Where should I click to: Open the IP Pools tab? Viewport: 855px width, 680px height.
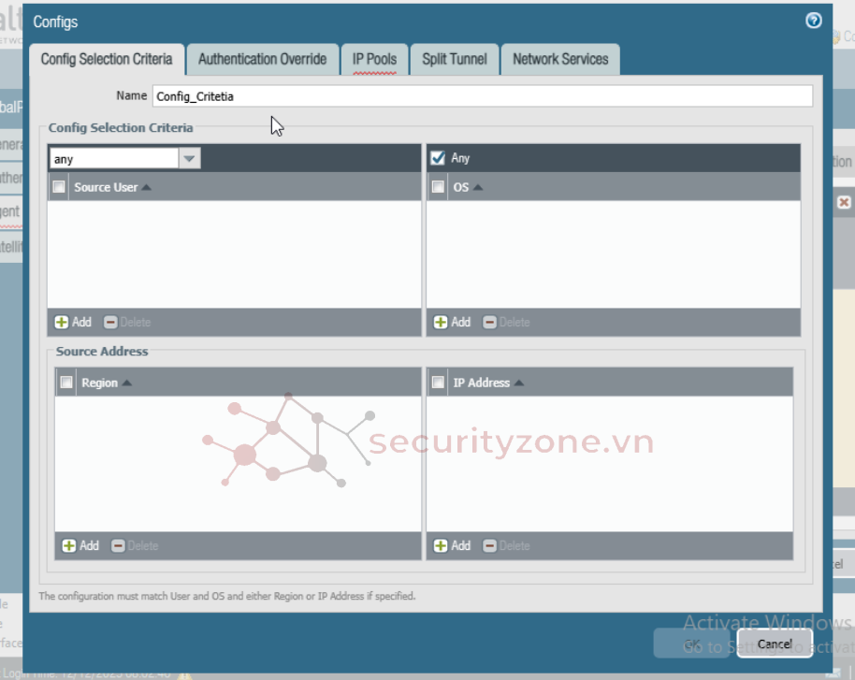(x=374, y=59)
